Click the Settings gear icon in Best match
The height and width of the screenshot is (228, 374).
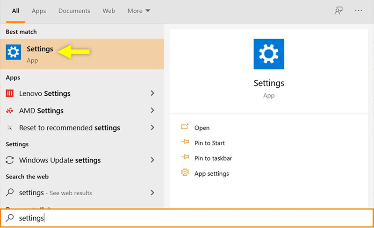[14, 52]
